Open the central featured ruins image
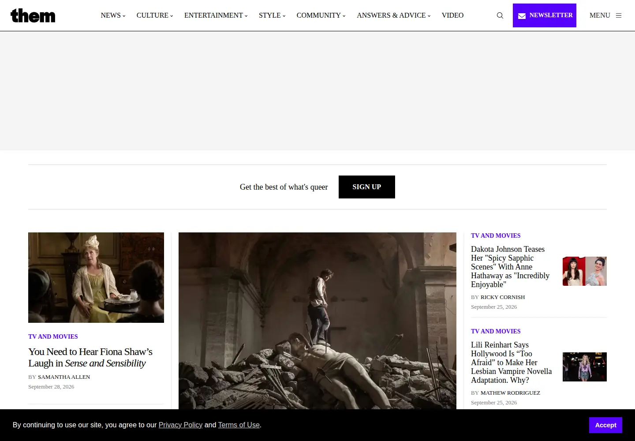This screenshot has width=635, height=441. coord(317,321)
